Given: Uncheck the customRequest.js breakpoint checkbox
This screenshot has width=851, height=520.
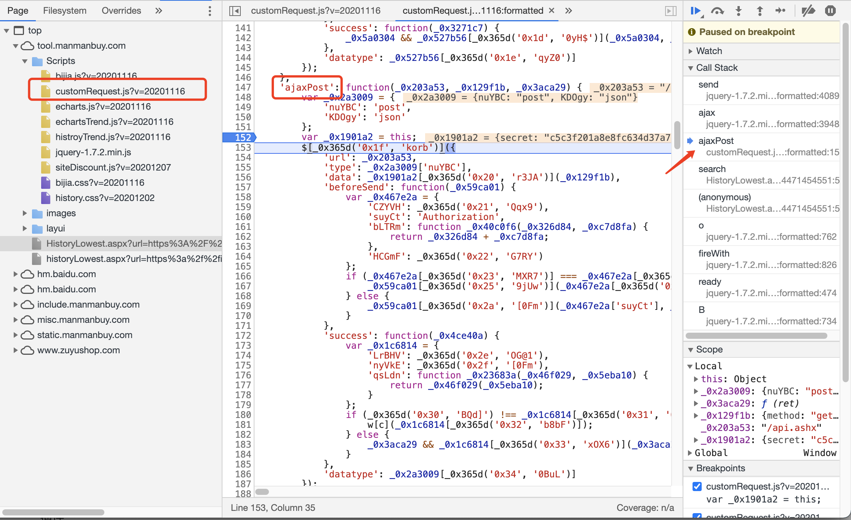Looking at the screenshot, I should [697, 486].
